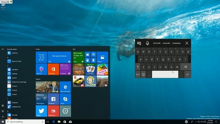Viewport: 220px width, 124px height.
Task: Open Candy Crush Soda Saga in the app list
Action: click(x=17, y=82)
